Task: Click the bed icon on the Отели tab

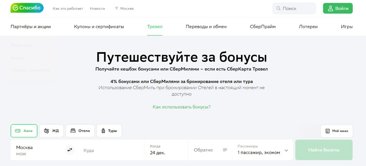Action: (73, 131)
